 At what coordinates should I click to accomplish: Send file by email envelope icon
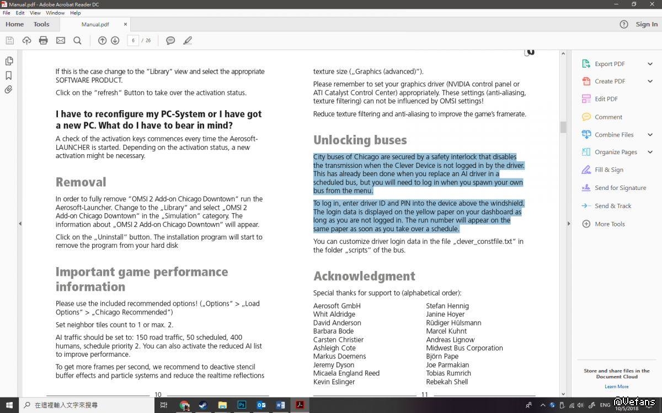point(61,40)
